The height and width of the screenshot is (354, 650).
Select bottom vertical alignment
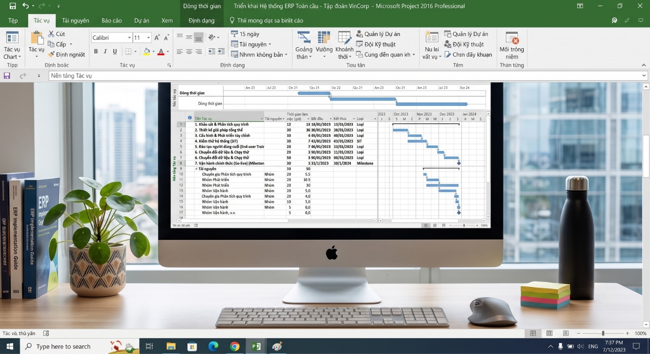(x=199, y=37)
